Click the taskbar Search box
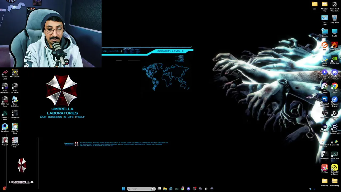This screenshot has width=341, height=192. click(x=141, y=189)
